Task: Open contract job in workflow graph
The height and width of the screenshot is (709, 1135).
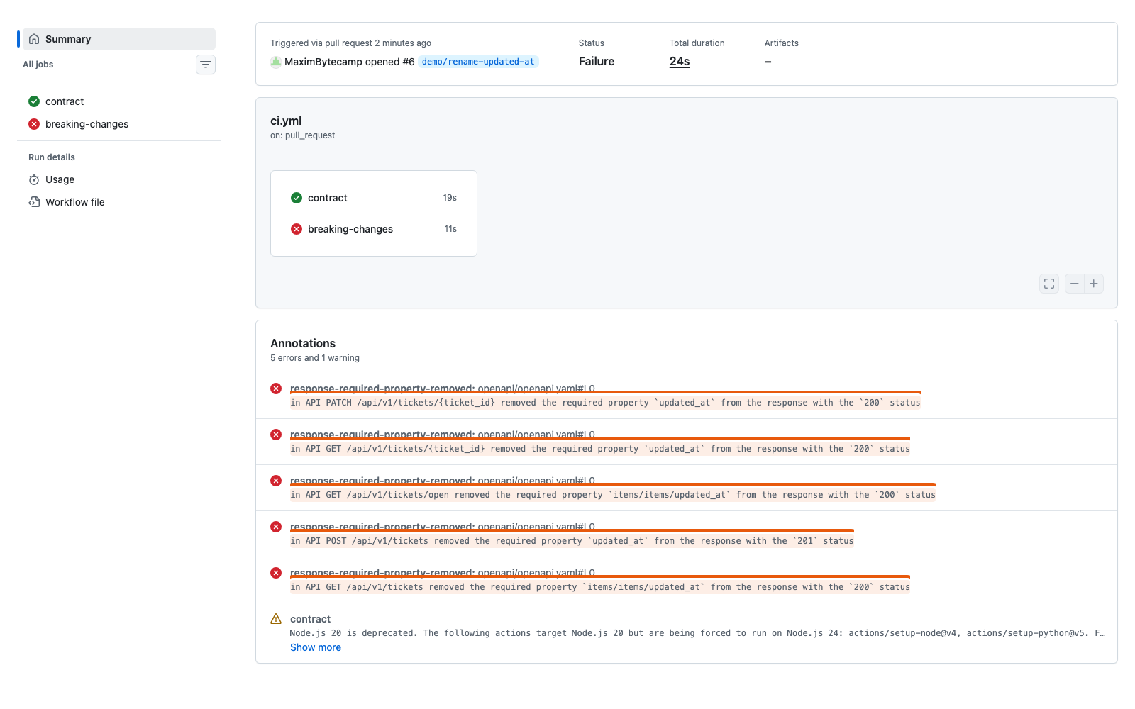Action: click(x=374, y=198)
